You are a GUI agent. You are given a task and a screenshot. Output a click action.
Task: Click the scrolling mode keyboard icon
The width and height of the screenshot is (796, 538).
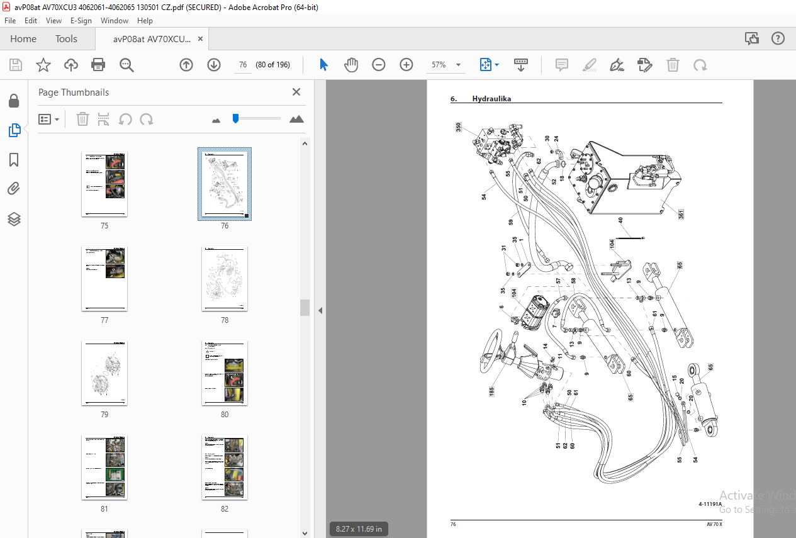(x=521, y=65)
